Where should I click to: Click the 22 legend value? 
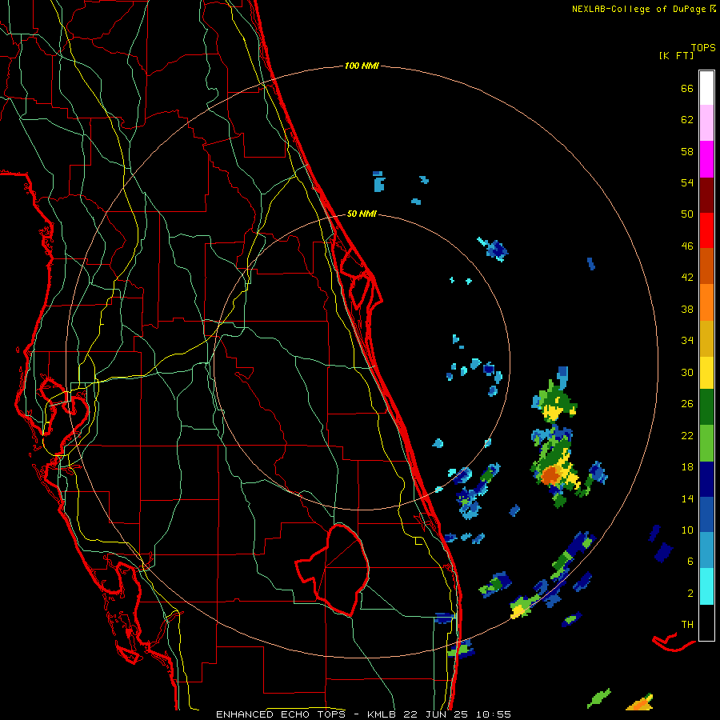tap(687, 435)
